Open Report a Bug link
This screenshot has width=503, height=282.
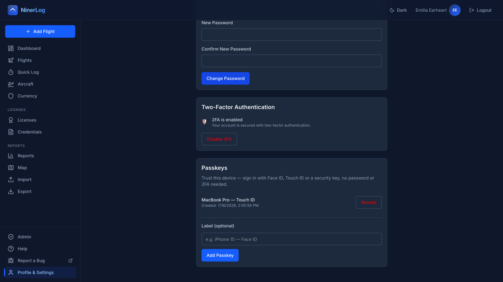coord(40,261)
